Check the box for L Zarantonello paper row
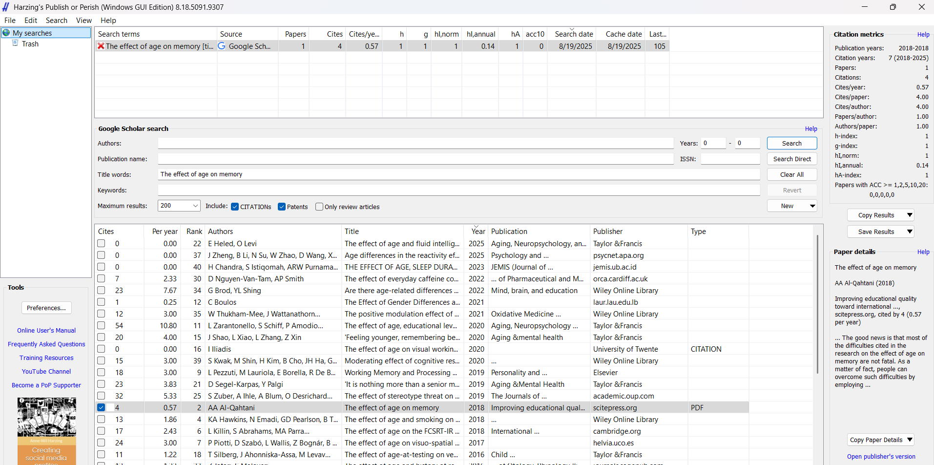934x465 pixels. (x=101, y=325)
